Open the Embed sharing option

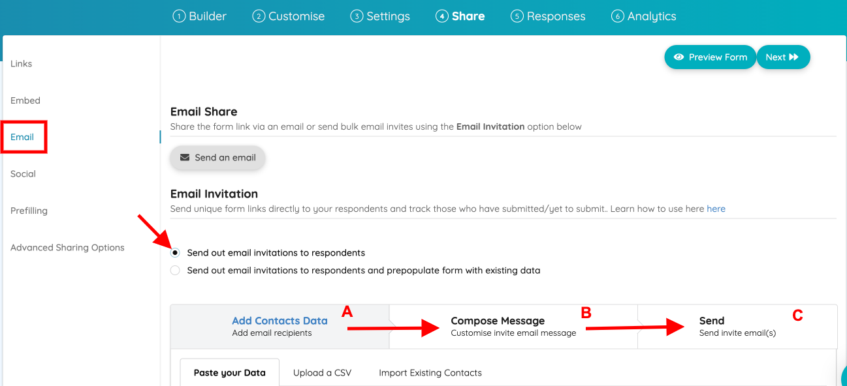[25, 100]
